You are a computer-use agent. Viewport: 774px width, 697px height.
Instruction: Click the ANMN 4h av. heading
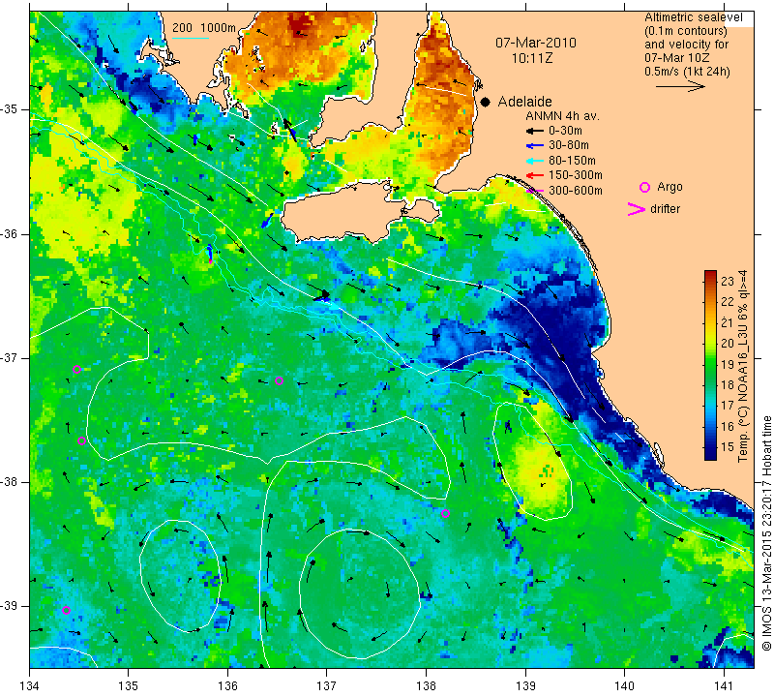[x=562, y=116]
